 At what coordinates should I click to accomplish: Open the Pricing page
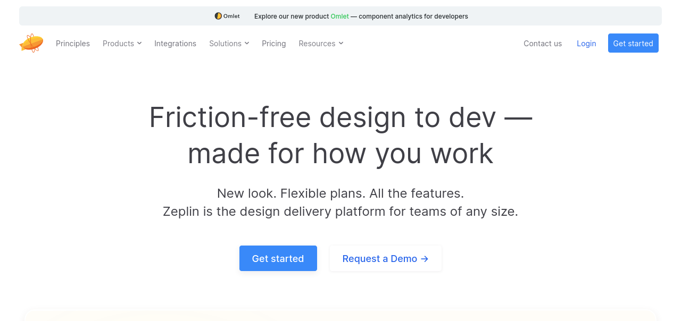coord(274,44)
